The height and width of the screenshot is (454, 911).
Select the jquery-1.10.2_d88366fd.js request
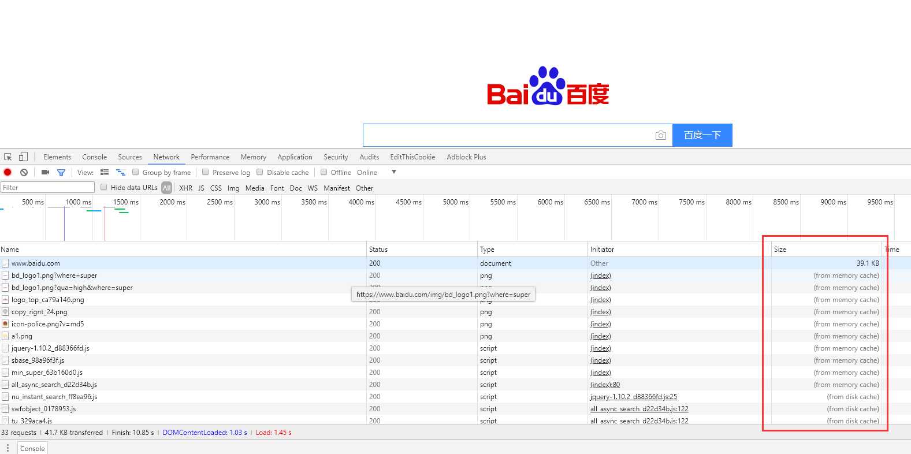coord(455,348)
